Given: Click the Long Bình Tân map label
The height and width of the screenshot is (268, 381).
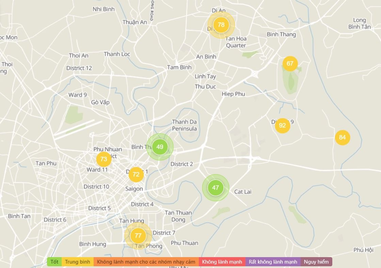Looking at the screenshot, I should click(359, 23).
